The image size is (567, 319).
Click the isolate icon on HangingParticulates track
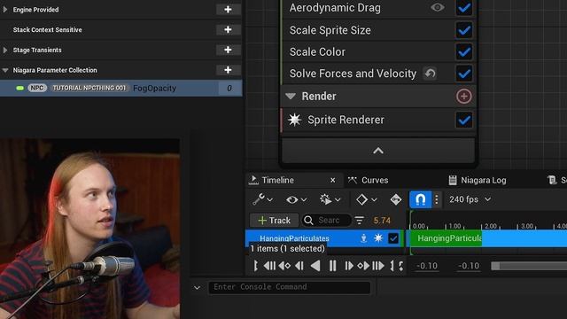[x=363, y=238]
